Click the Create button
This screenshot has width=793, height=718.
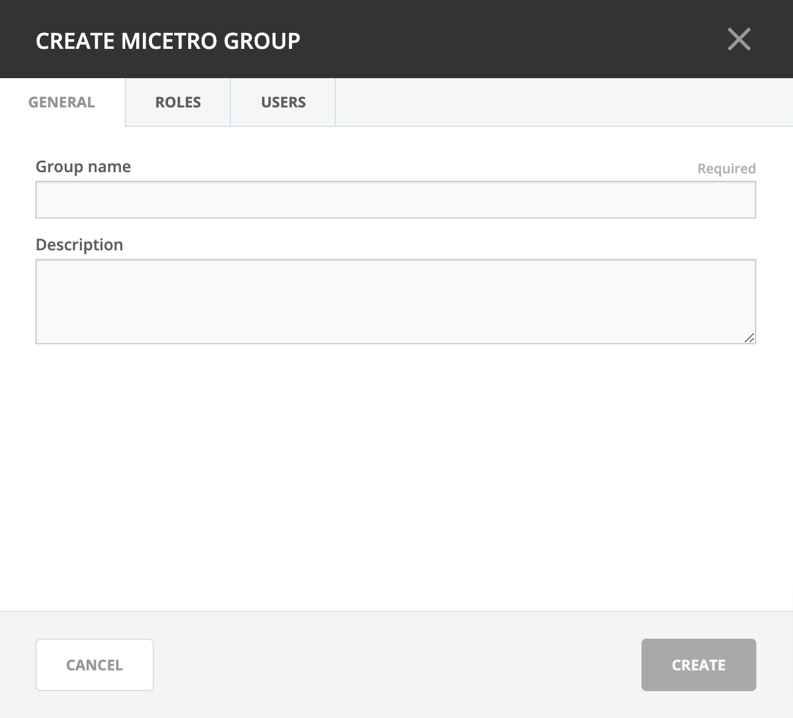(x=698, y=665)
